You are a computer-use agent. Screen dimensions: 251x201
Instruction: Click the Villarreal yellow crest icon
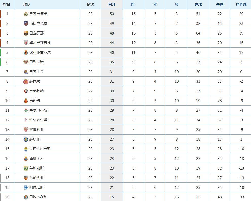(x=26, y=53)
